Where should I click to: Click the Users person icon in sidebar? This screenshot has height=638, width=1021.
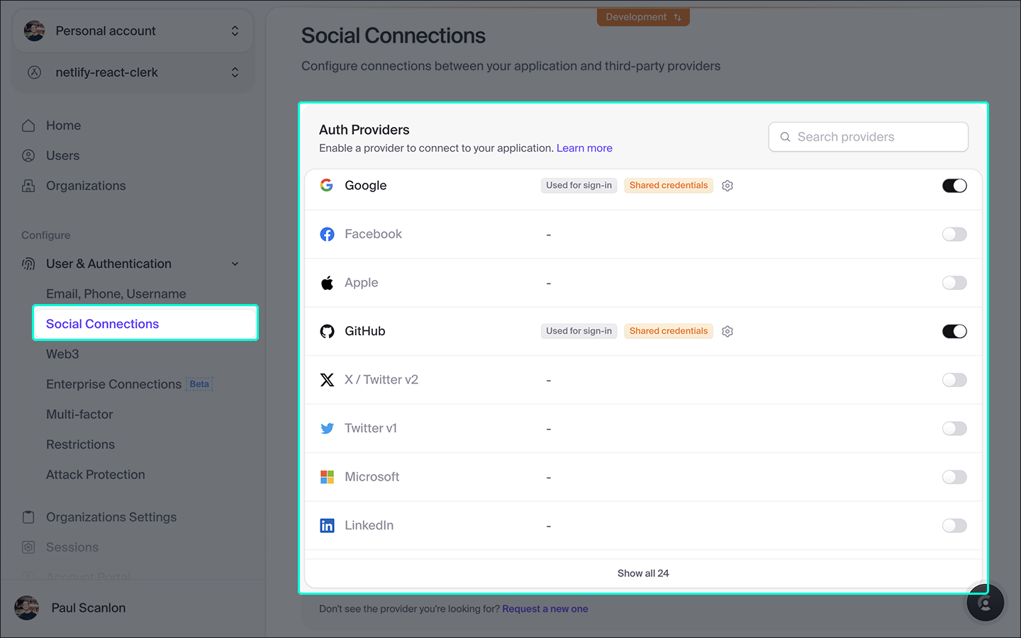point(28,155)
